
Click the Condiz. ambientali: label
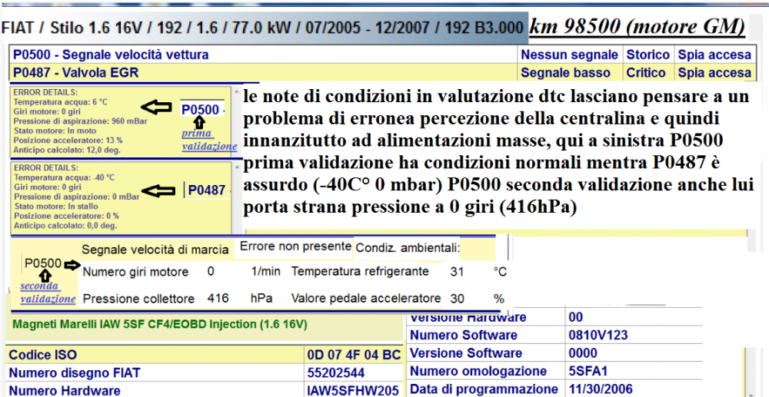(x=408, y=249)
